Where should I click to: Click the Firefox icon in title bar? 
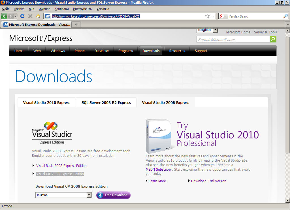coord(3,2)
